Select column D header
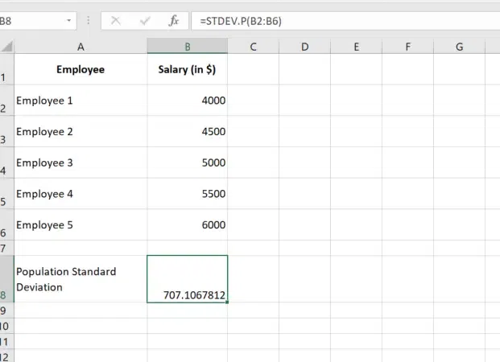500x362 pixels. [305, 47]
